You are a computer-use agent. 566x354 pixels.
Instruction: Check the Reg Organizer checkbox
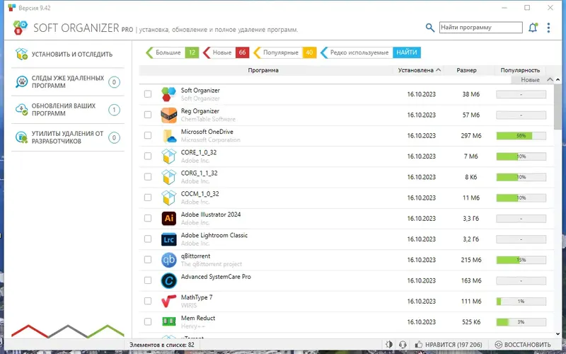[148, 115]
